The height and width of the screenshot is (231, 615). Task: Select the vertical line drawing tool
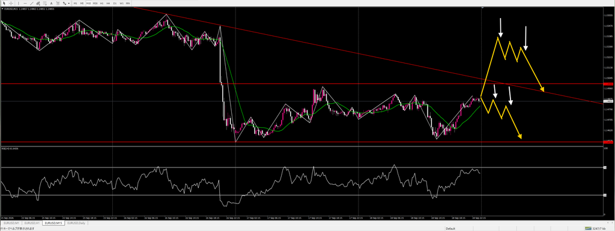(x=19, y=3)
